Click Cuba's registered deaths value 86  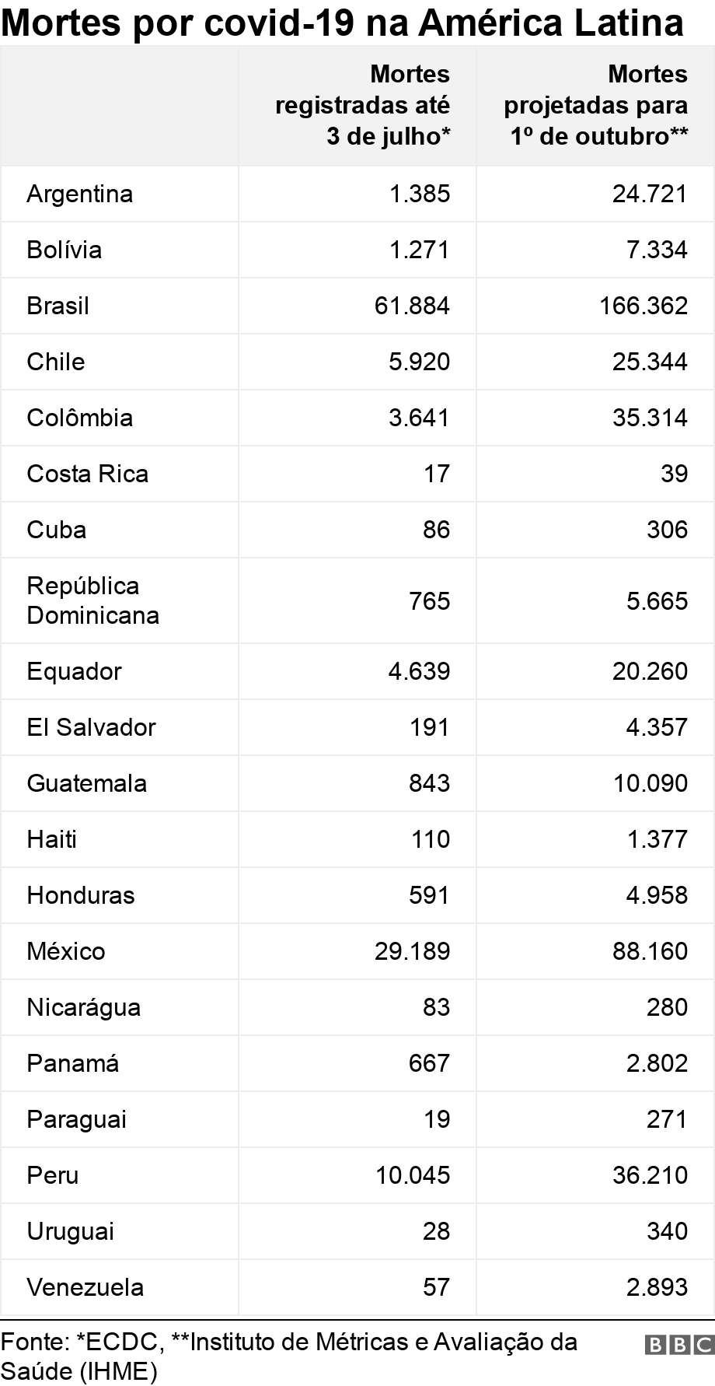[436, 530]
